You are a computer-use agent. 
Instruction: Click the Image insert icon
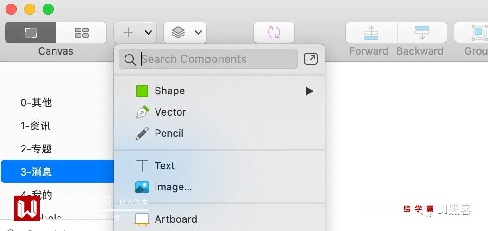click(x=142, y=187)
